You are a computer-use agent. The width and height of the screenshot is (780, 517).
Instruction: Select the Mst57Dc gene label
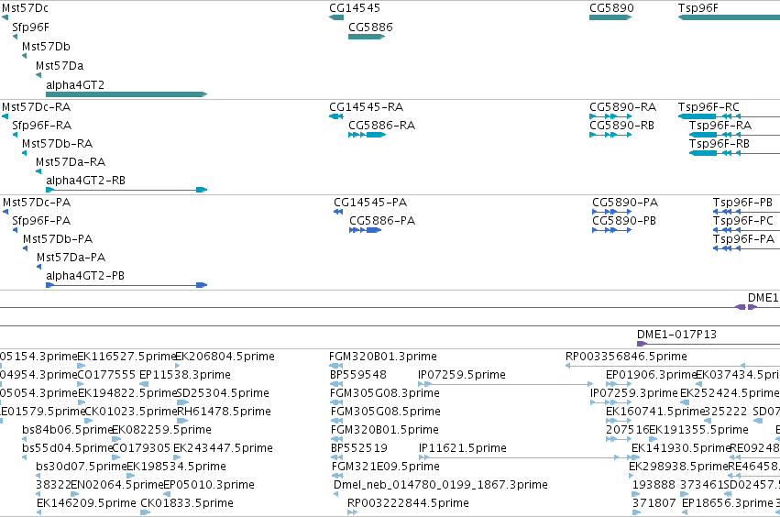pyautogui.click(x=26, y=8)
